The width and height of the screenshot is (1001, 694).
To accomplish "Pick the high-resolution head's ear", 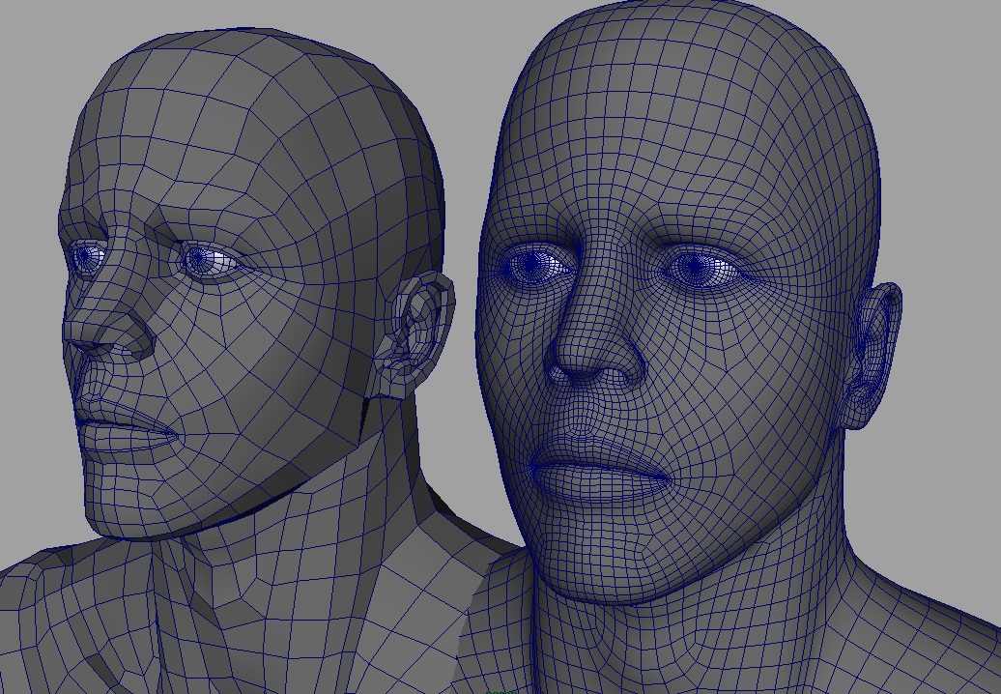I will click(872, 355).
